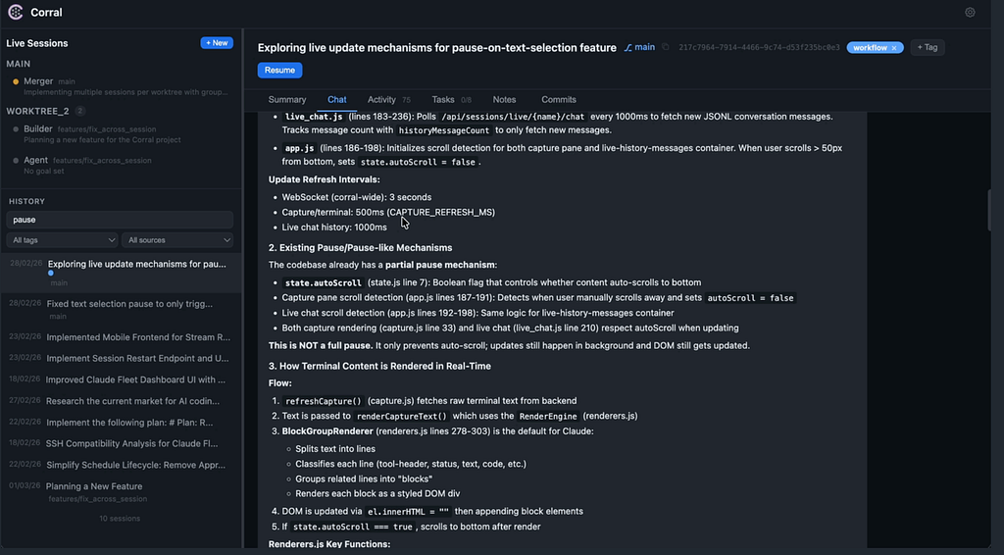The image size is (1004, 555).
Task: Expand the All tags dropdown
Action: coord(62,240)
